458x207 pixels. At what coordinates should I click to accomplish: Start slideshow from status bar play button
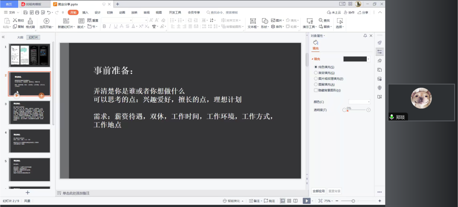pyautogui.click(x=306, y=201)
